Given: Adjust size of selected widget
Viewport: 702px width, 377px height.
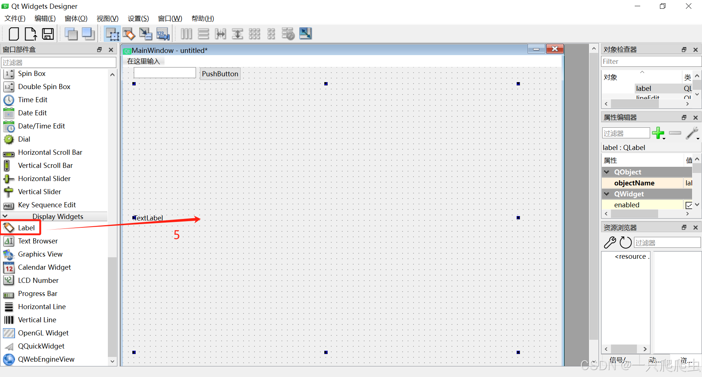Looking at the screenshot, I should (306, 34).
